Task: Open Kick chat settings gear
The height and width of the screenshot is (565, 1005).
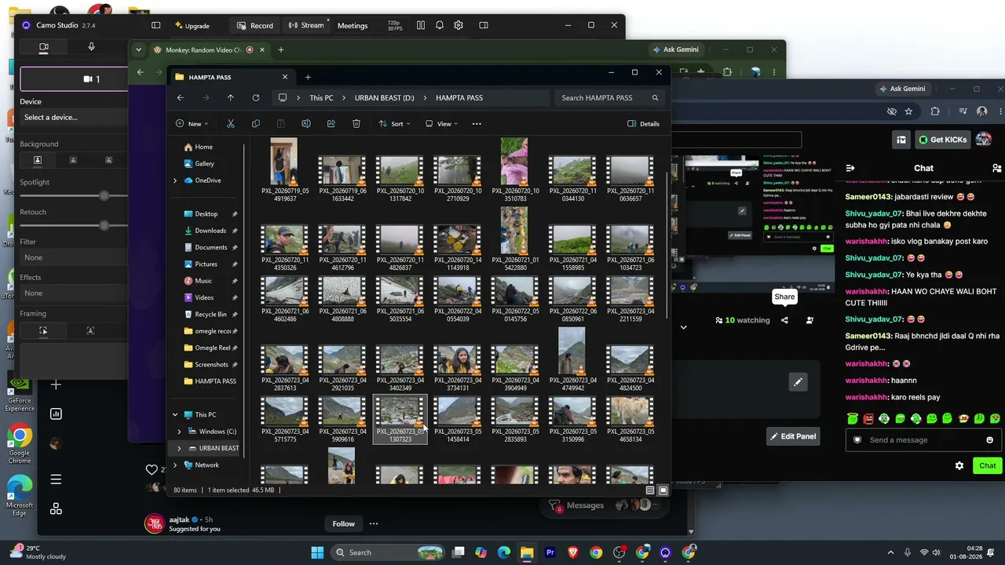Action: click(x=959, y=465)
